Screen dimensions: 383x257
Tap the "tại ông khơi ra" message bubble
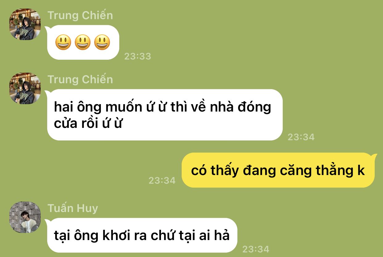141,235
